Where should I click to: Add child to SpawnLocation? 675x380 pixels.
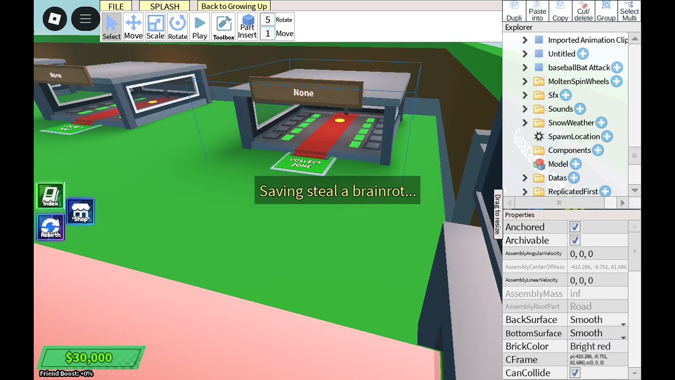pos(607,136)
